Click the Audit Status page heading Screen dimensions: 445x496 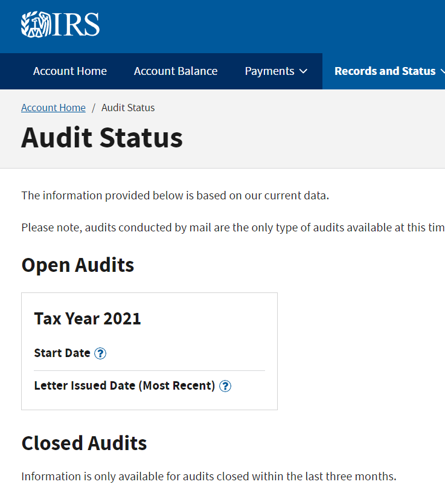(102, 138)
